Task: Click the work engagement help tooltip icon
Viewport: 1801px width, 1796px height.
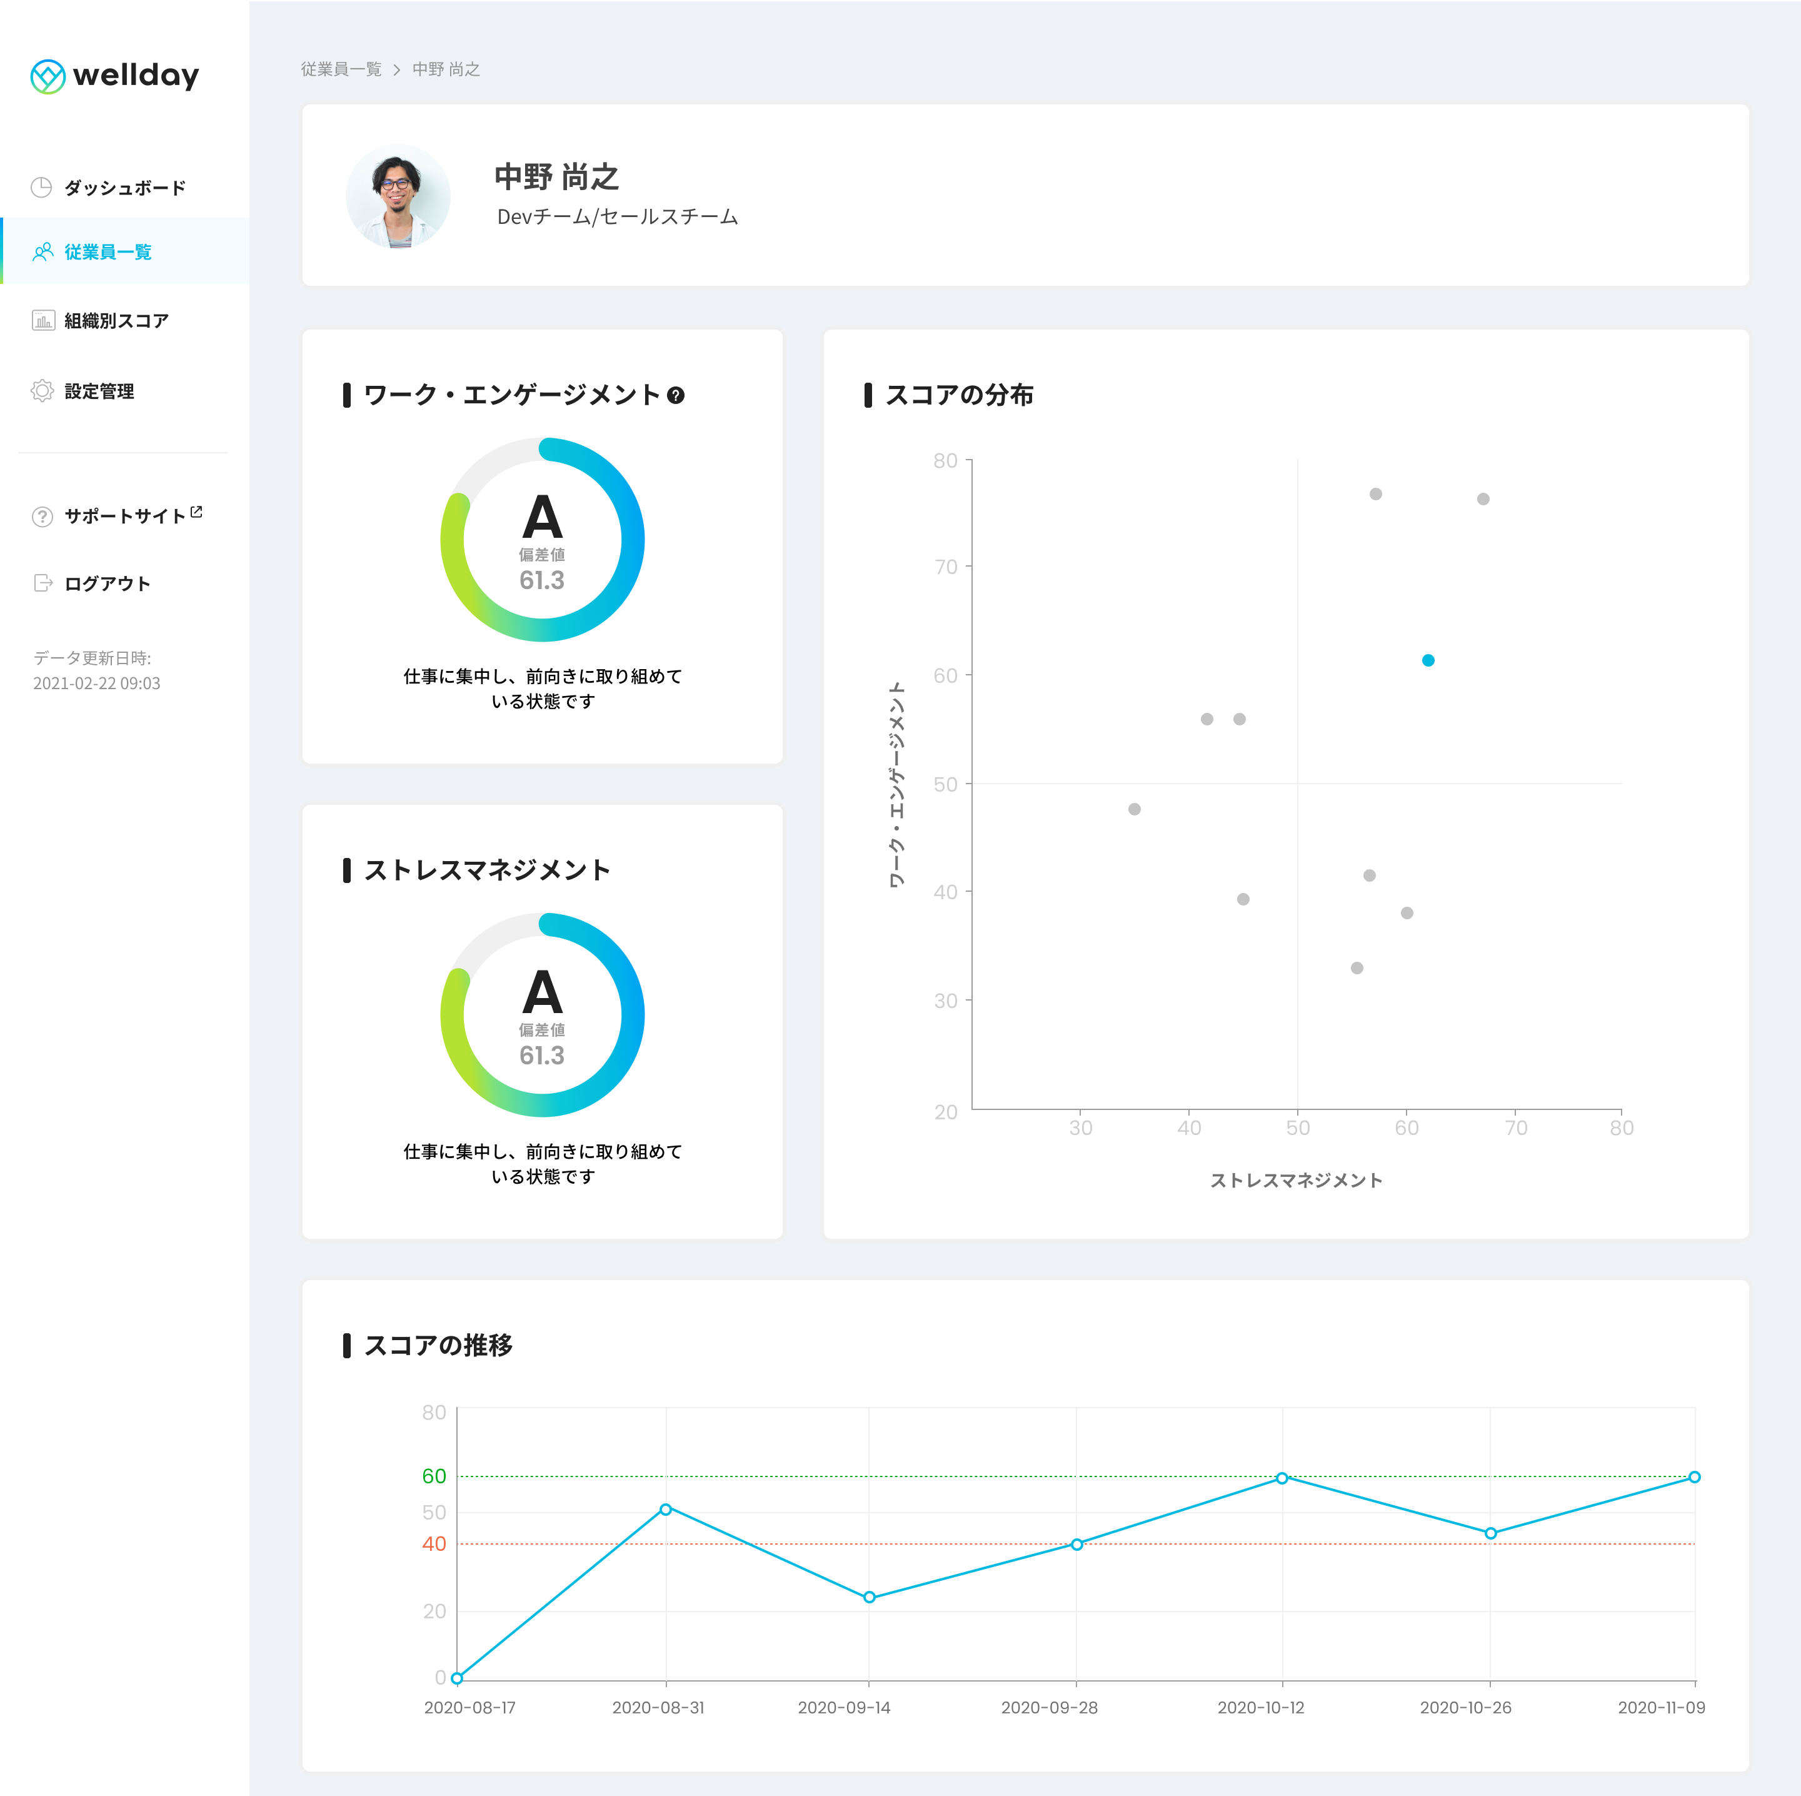Action: [x=677, y=395]
